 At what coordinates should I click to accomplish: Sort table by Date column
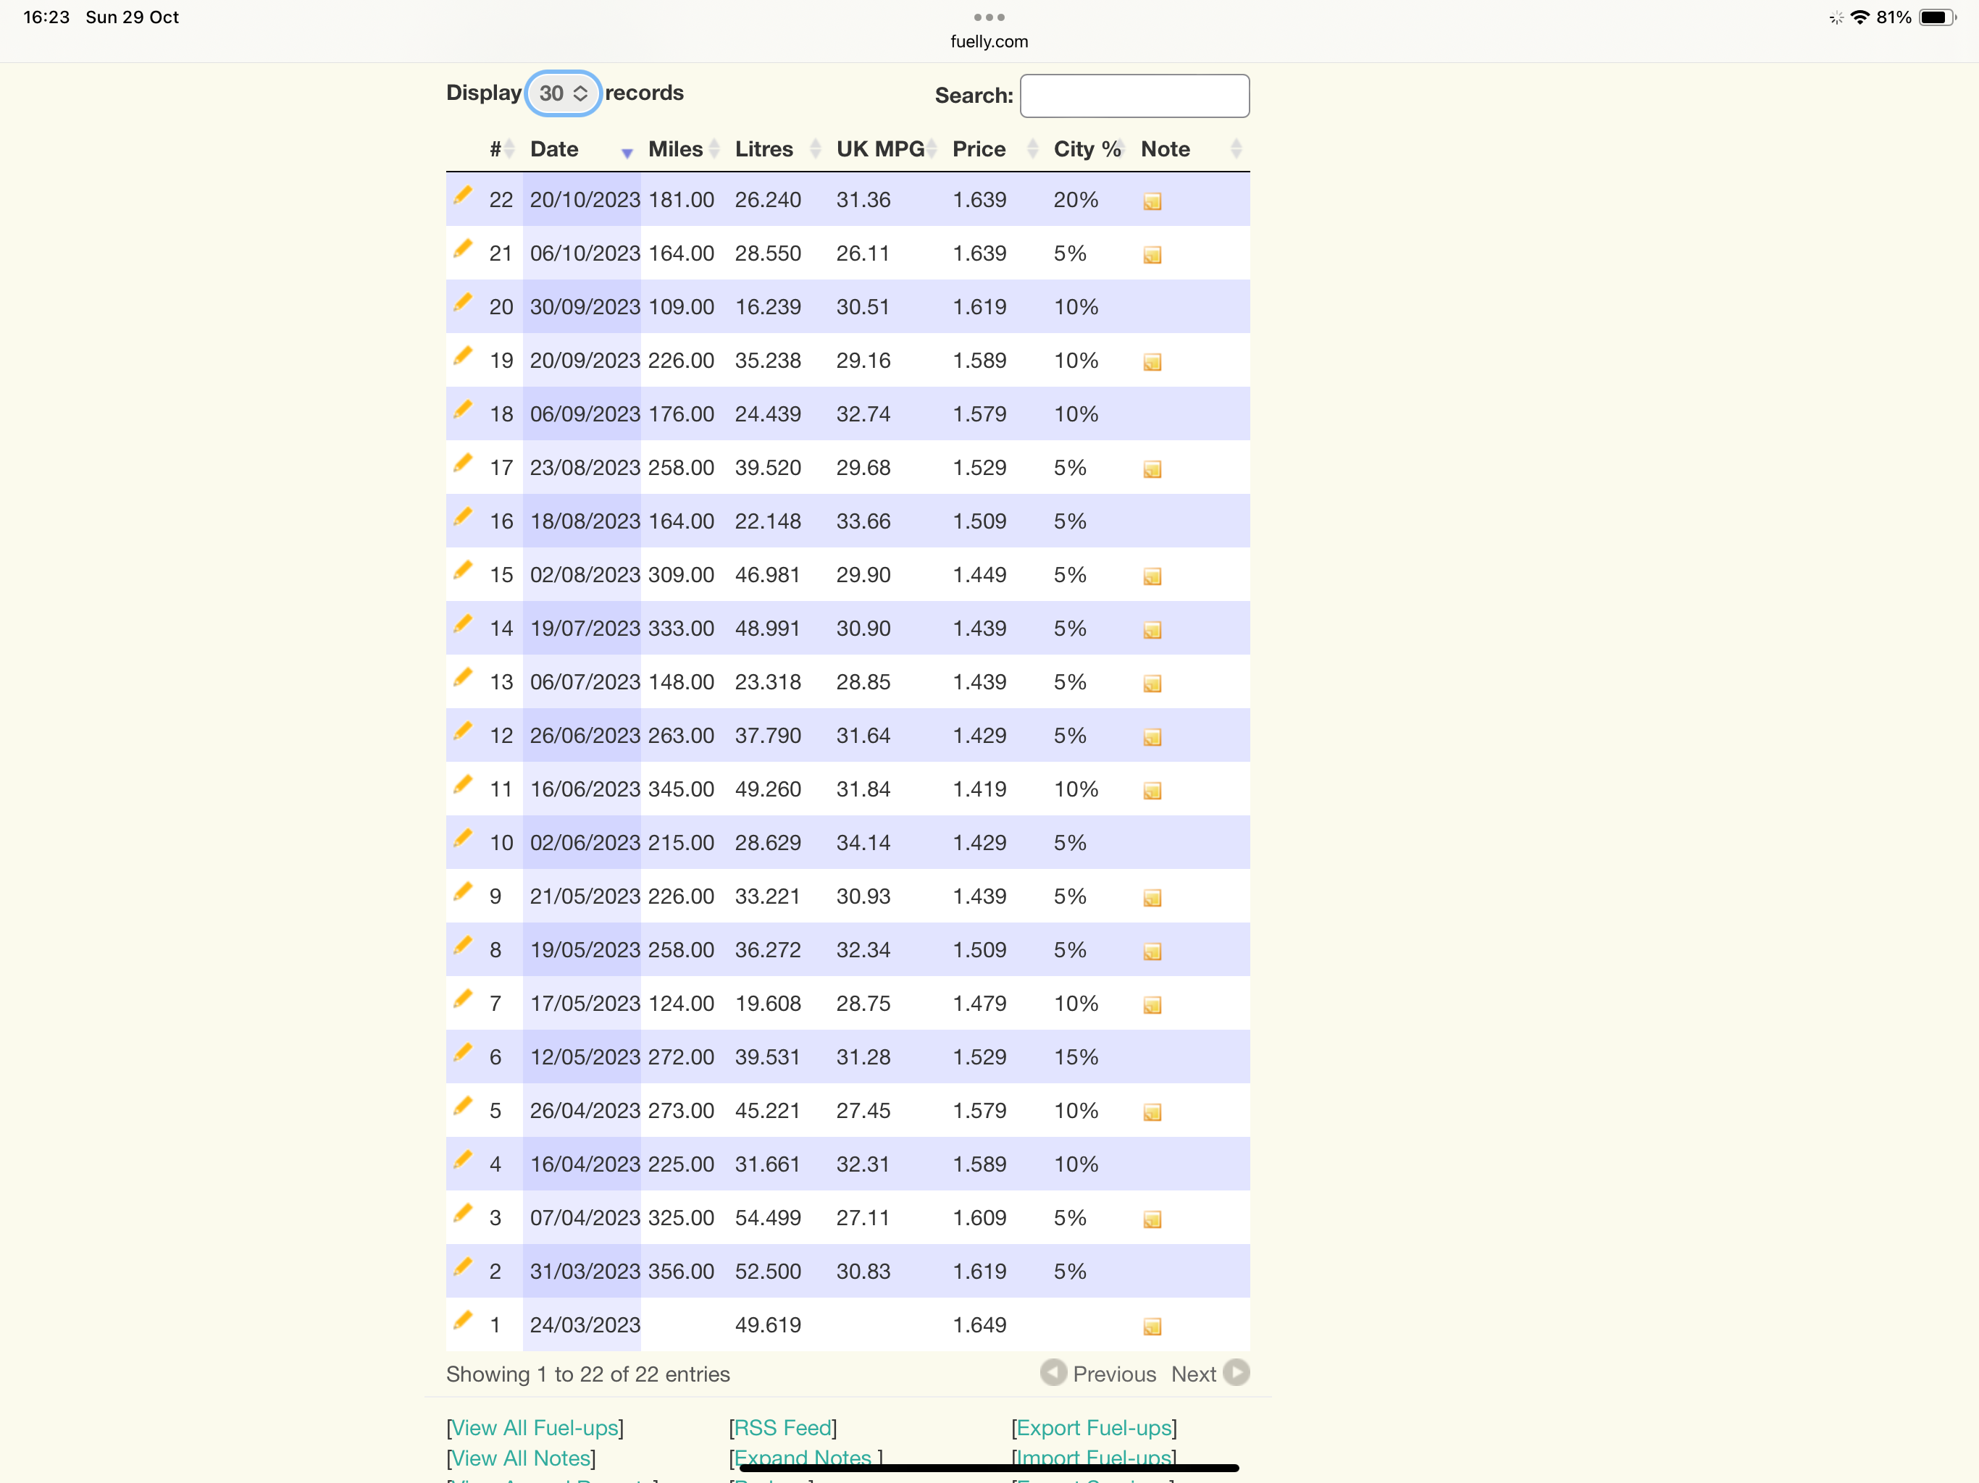[581, 148]
